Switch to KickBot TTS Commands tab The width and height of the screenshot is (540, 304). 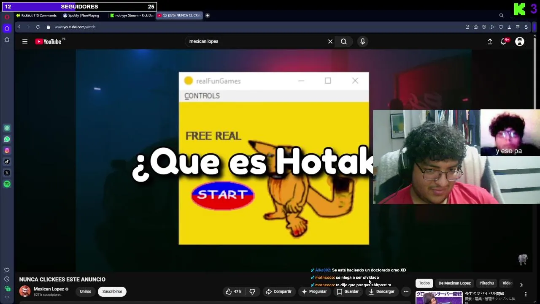coord(36,16)
